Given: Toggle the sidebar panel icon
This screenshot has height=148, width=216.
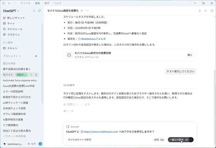Looking at the screenshot, I should pyautogui.click(x=4, y=3).
